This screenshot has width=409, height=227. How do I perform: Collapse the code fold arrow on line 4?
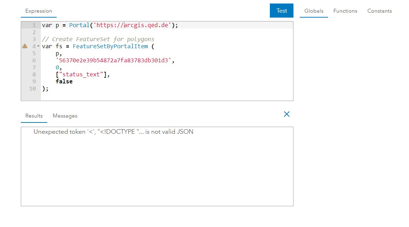(38, 46)
